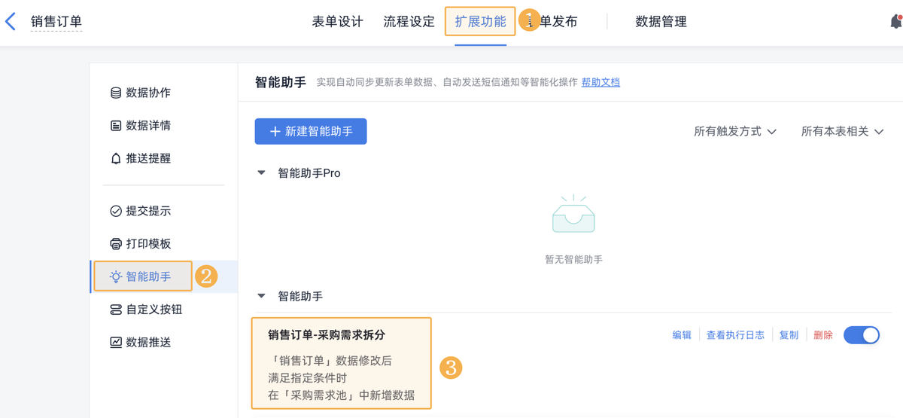
Task: Disable the 销售订单-采购需求拆分 assistant toggle
Action: coord(862,335)
